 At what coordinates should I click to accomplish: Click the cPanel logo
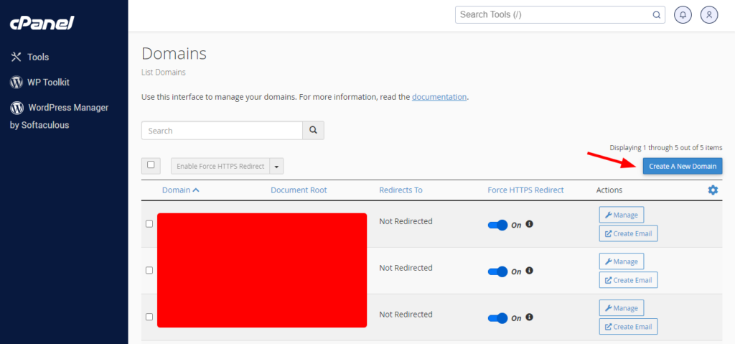pyautogui.click(x=42, y=23)
